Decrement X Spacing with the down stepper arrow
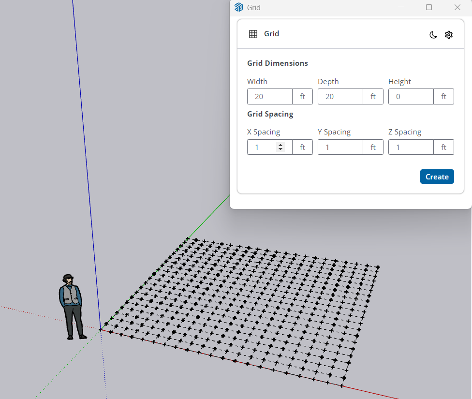Image resolution: width=472 pixels, height=399 pixels. (281, 149)
